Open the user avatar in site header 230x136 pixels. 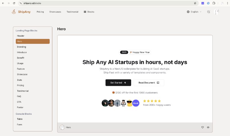[217, 12]
